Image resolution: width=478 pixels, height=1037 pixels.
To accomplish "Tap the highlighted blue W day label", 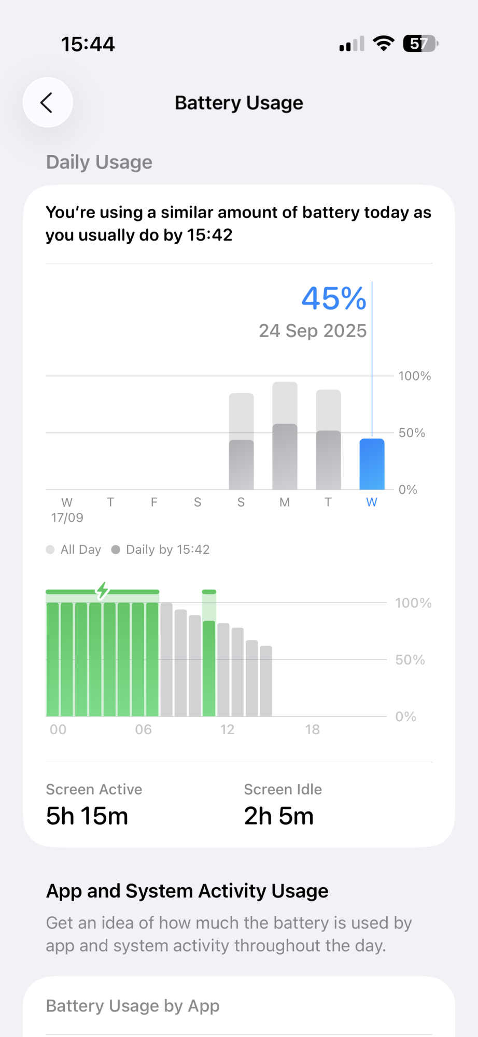I will click(x=372, y=502).
